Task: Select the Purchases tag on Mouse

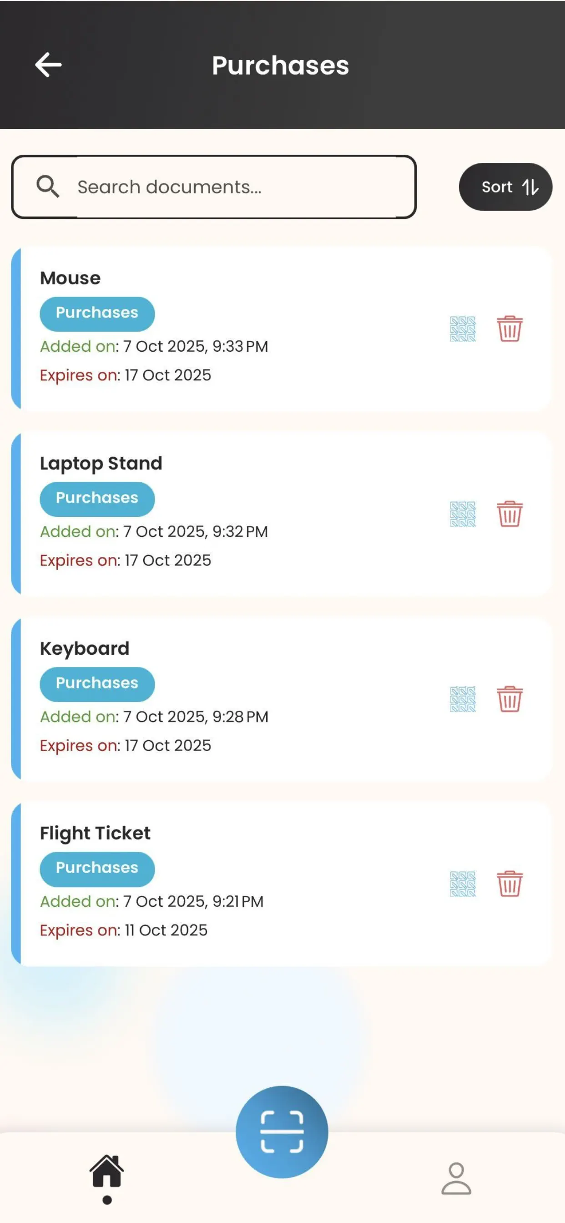Action: (x=97, y=313)
